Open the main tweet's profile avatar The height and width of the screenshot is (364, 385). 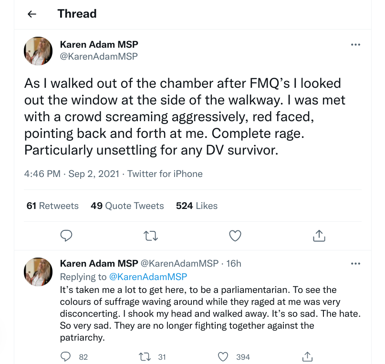click(38, 51)
